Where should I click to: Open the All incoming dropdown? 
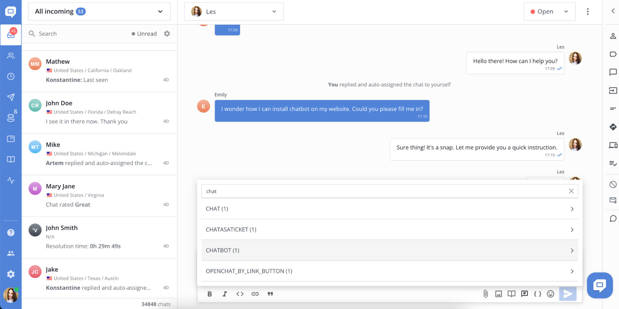[99, 11]
